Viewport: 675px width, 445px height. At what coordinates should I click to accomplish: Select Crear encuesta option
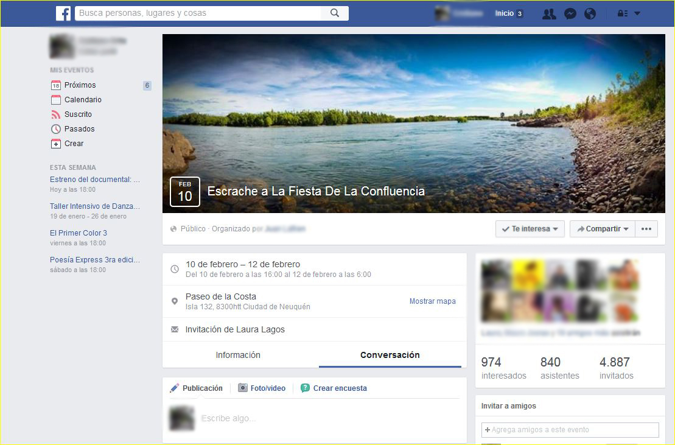(x=334, y=388)
